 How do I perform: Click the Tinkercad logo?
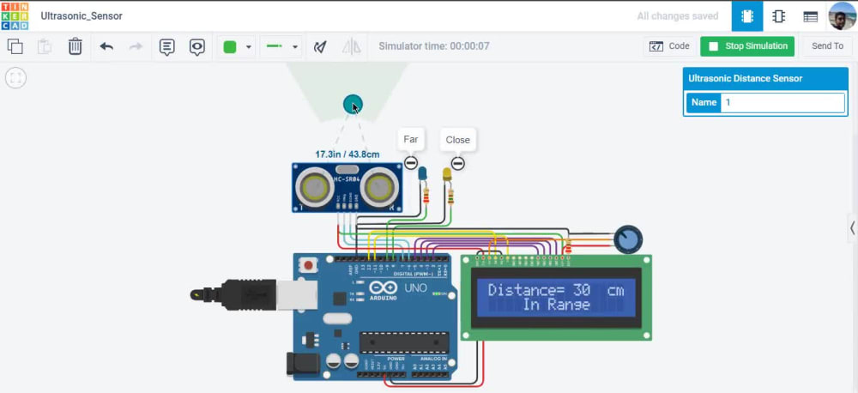15,15
